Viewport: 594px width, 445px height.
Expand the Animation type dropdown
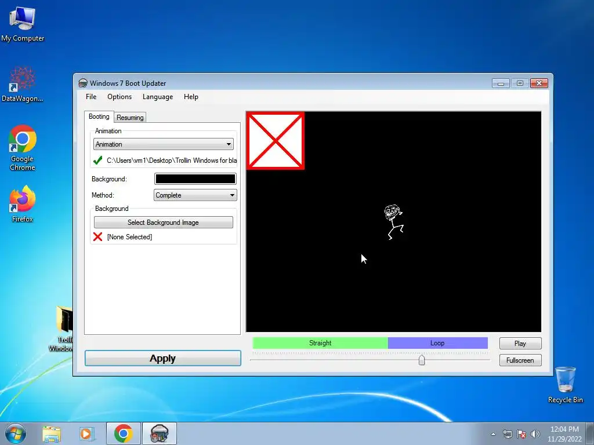tap(163, 144)
